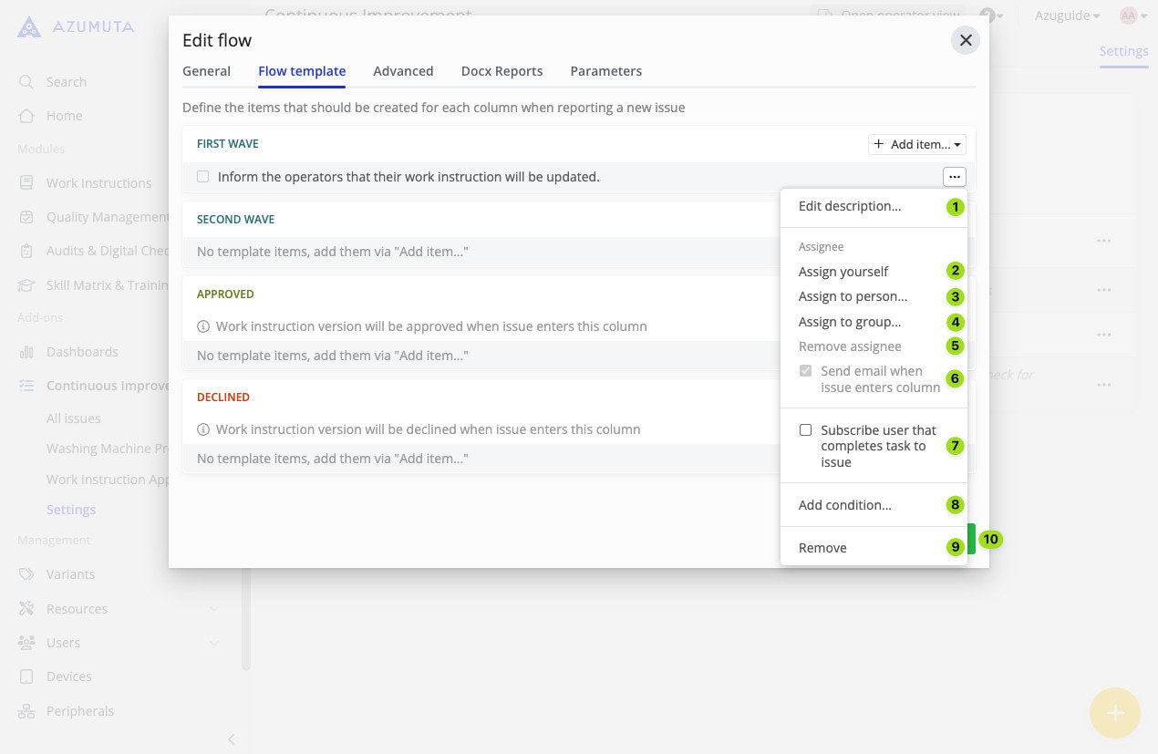Open the Docx Reports tab

[x=501, y=71]
